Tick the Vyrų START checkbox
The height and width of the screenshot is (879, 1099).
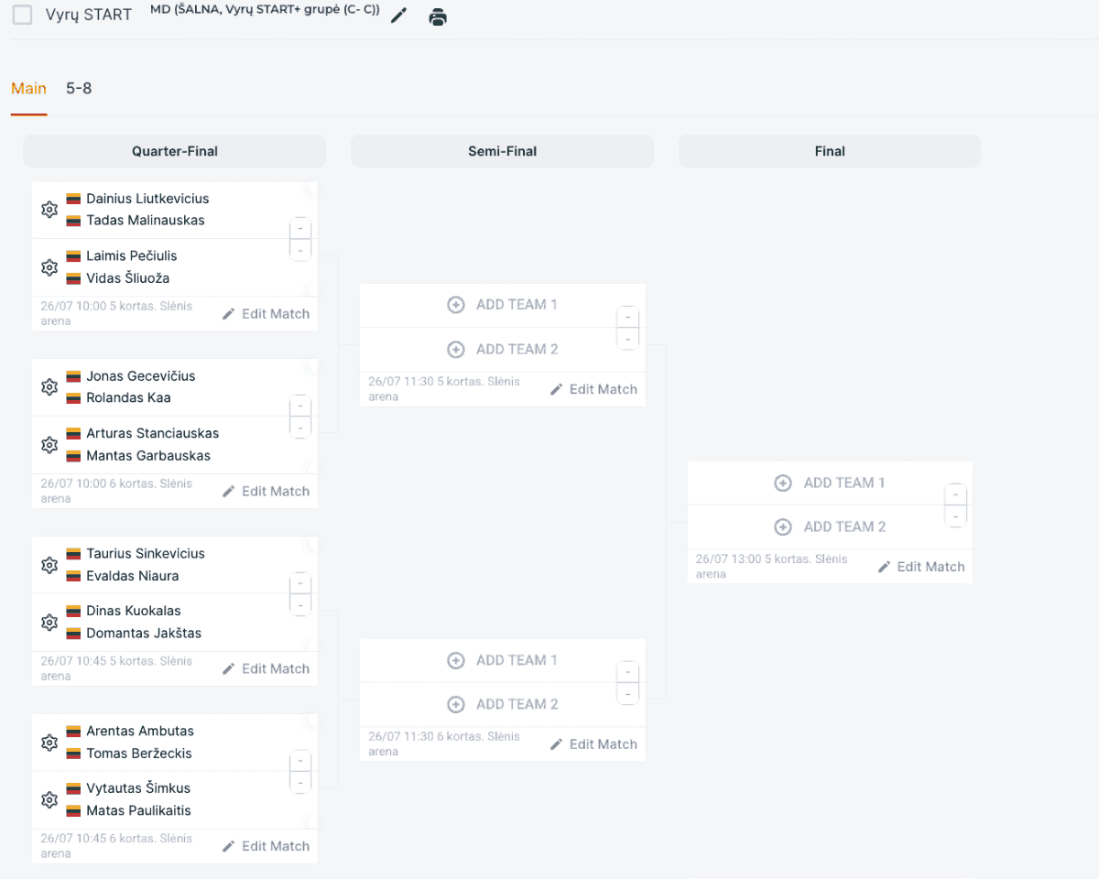[23, 15]
